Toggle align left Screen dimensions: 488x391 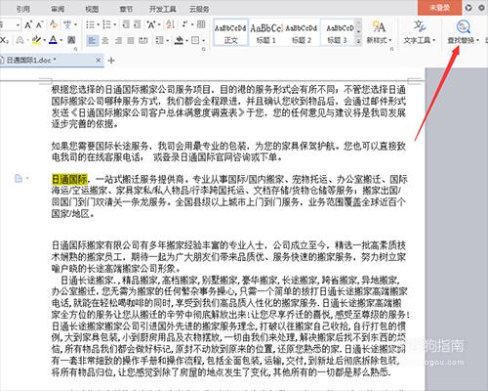(93, 40)
